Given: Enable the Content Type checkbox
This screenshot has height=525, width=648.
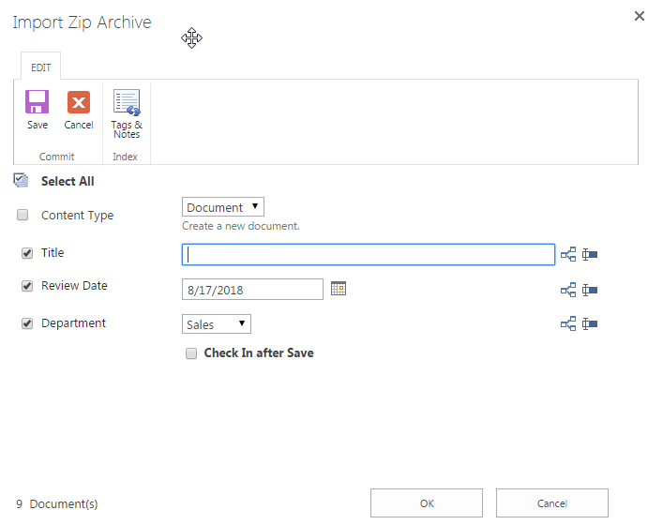Looking at the screenshot, I should (x=23, y=216).
